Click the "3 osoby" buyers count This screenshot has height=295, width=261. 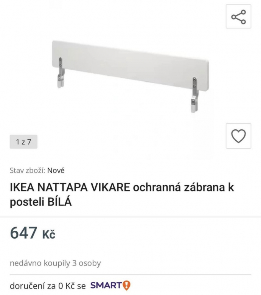pyautogui.click(x=87, y=263)
